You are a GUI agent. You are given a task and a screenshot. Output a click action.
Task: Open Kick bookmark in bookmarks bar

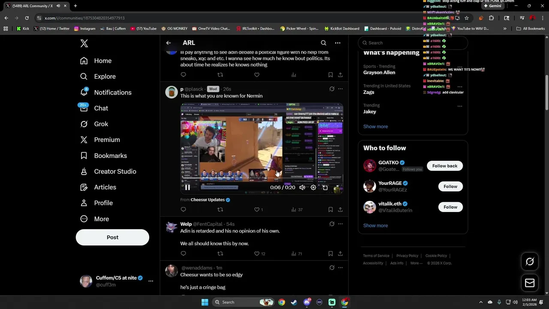coord(23,29)
